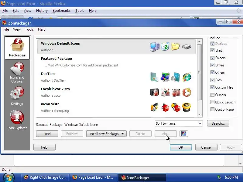Click the third preview icon of LocalFlavor Vista

[176, 92]
